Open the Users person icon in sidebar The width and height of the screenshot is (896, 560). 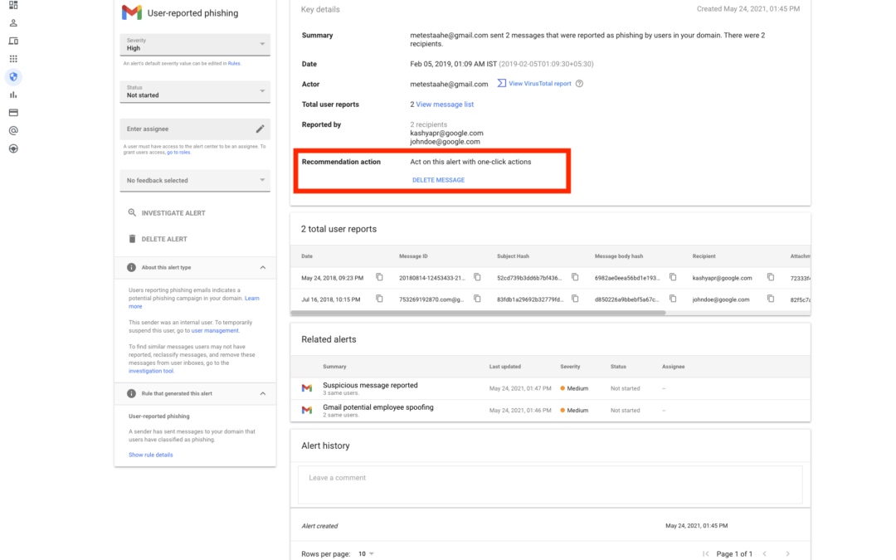click(x=13, y=23)
